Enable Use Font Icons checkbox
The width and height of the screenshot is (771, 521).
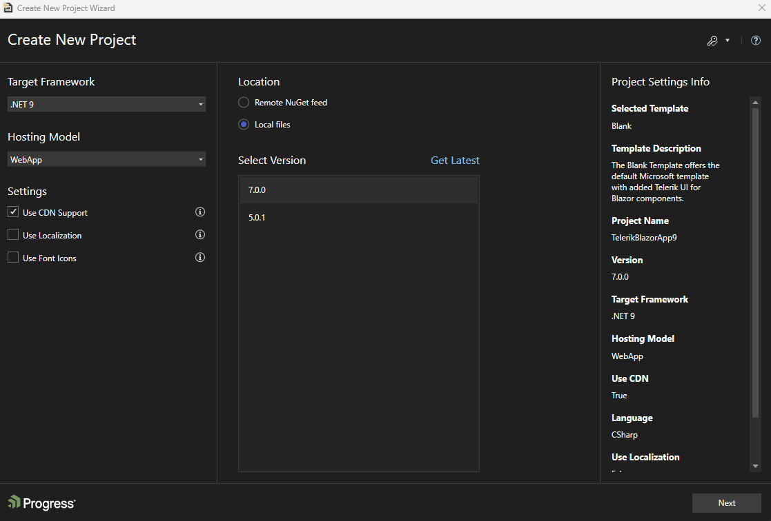[x=13, y=257]
